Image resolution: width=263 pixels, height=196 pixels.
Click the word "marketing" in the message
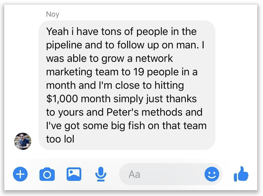tap(69, 72)
